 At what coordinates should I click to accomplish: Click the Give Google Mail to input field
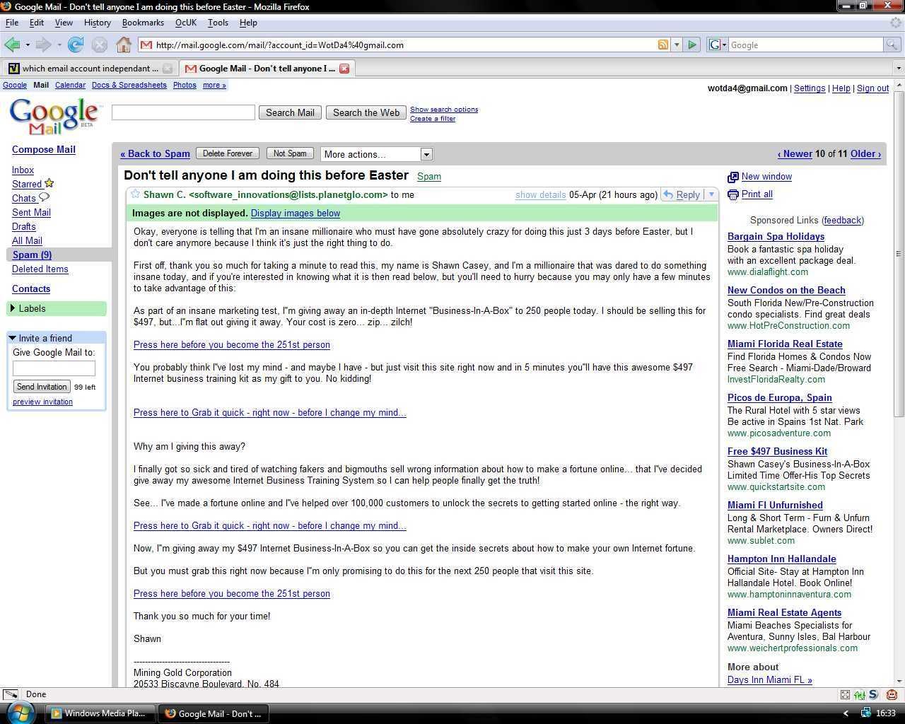[54, 368]
